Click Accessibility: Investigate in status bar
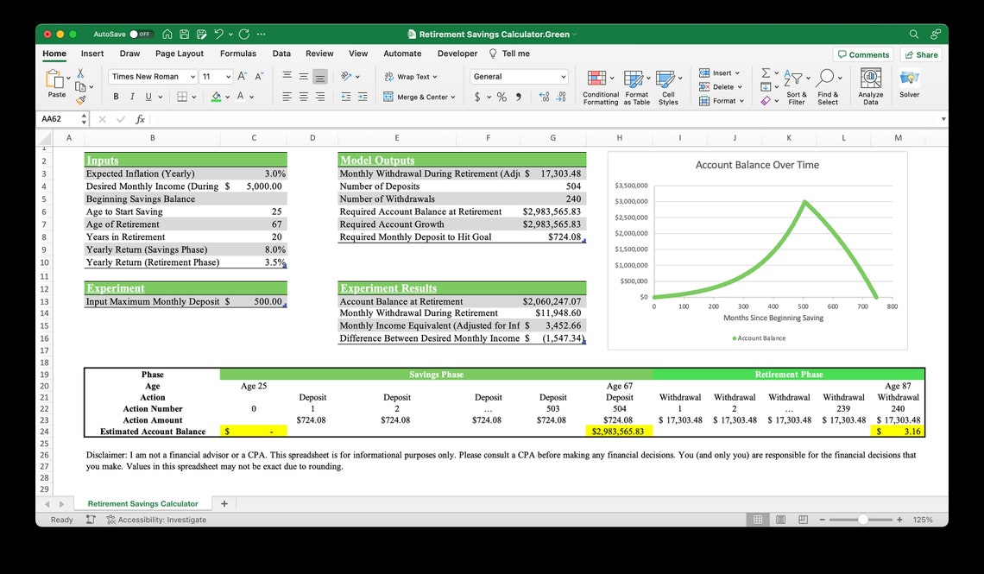Image resolution: width=984 pixels, height=574 pixels. pyautogui.click(x=156, y=520)
